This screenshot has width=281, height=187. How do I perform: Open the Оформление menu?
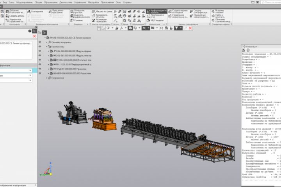(x=51, y=2)
